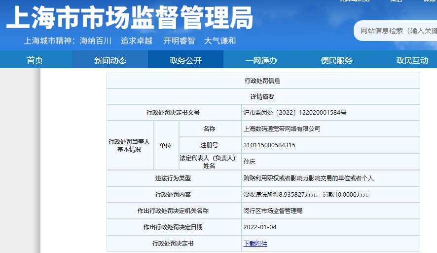Click decision date 2022-01-04
437x253 pixels.
pos(260,227)
